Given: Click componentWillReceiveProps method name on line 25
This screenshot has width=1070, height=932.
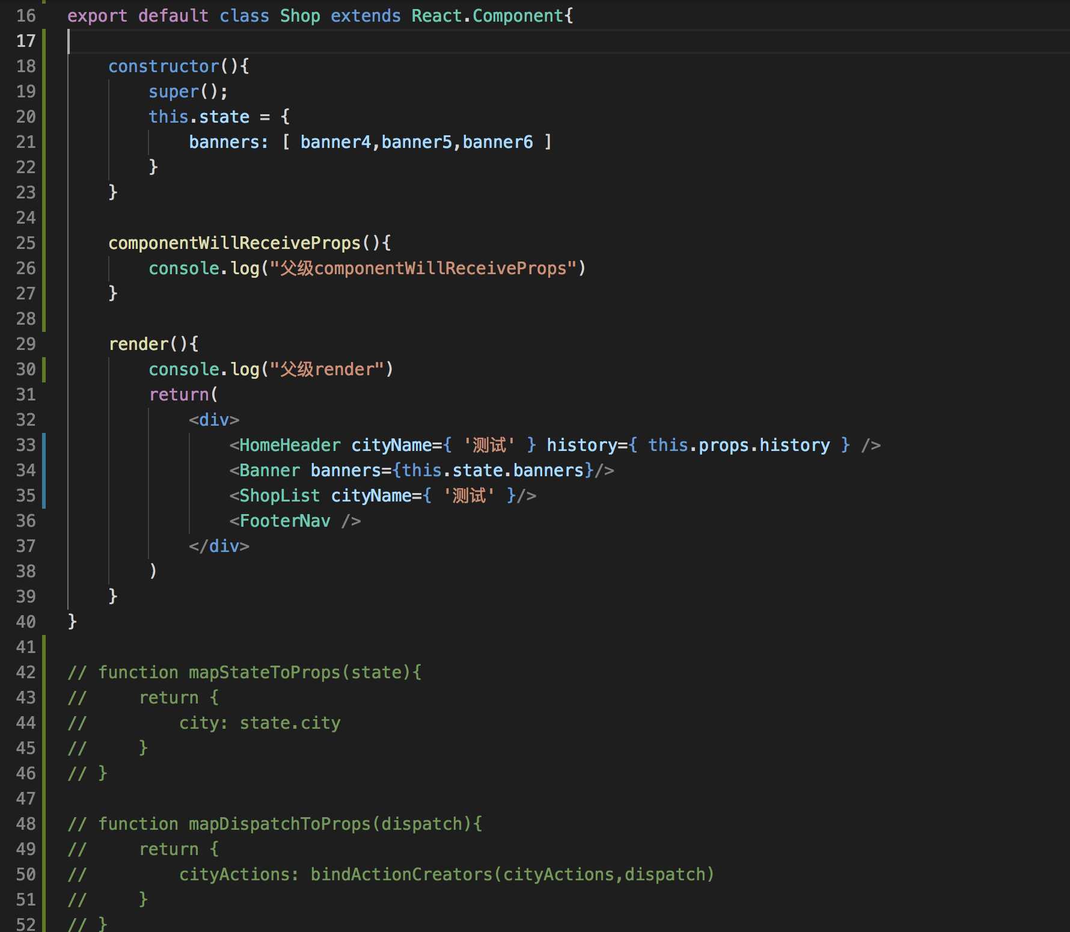Looking at the screenshot, I should 234,243.
